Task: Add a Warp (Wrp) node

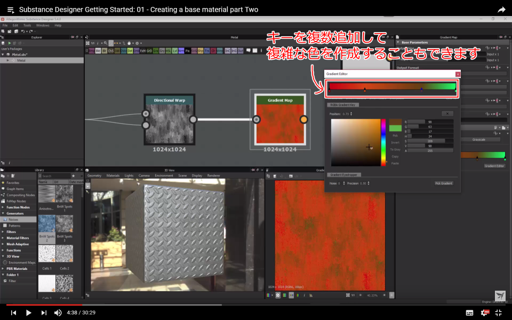Action: (219, 51)
